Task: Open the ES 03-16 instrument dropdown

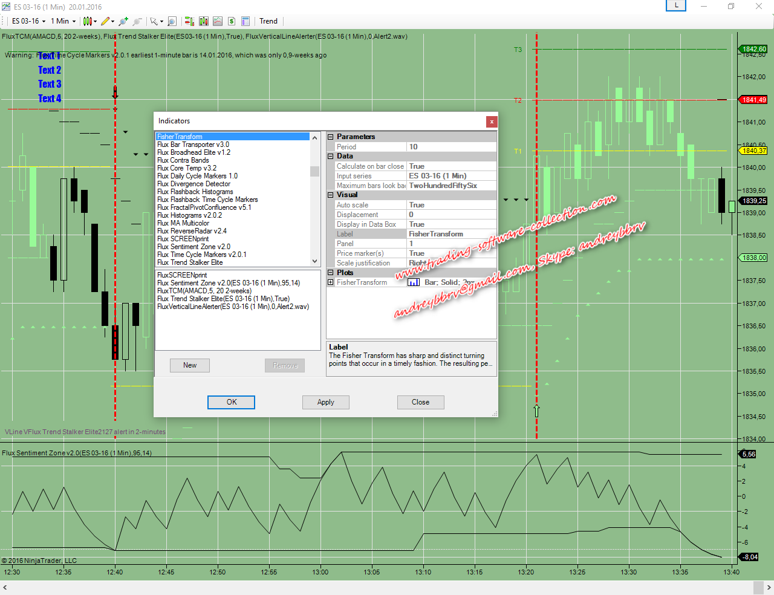Action: pos(28,21)
